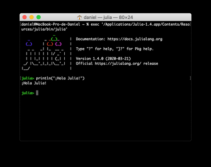Click the 'Version 1.4.0 (2020-03-21)' text
The width and height of the screenshot is (211, 167).
(103, 59)
